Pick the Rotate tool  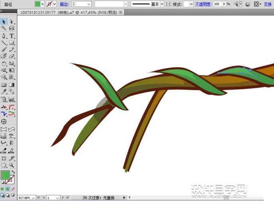(4, 64)
